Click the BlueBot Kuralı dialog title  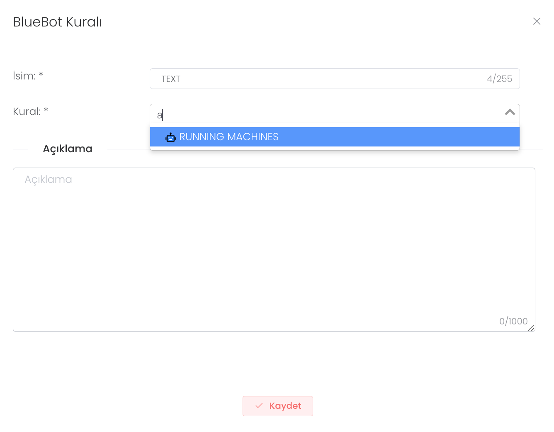point(57,22)
